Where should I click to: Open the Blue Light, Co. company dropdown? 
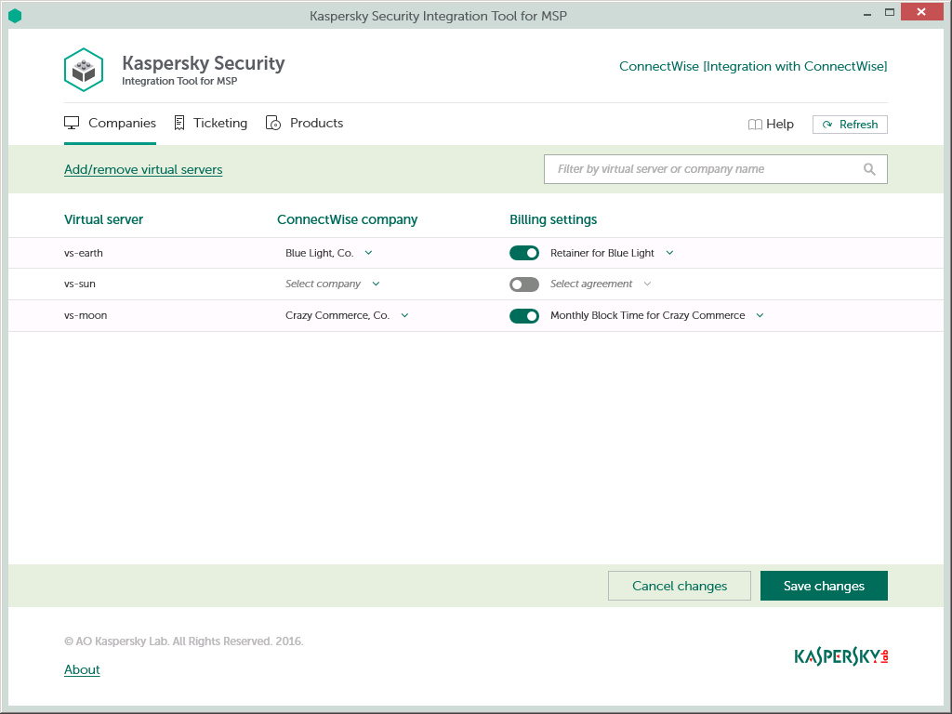[x=329, y=253]
